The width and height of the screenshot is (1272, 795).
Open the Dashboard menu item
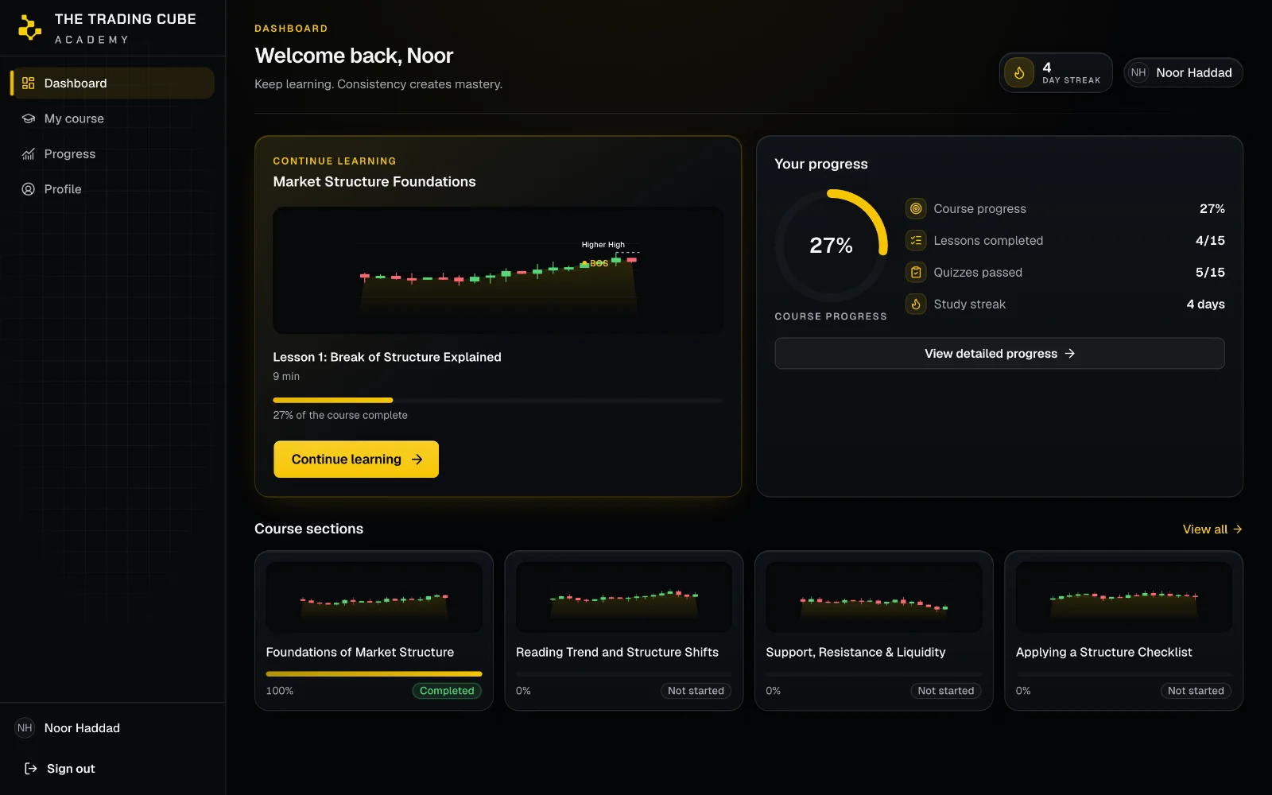[112, 83]
